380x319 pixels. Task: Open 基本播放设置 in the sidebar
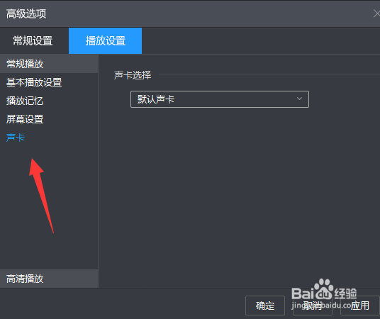coord(34,82)
